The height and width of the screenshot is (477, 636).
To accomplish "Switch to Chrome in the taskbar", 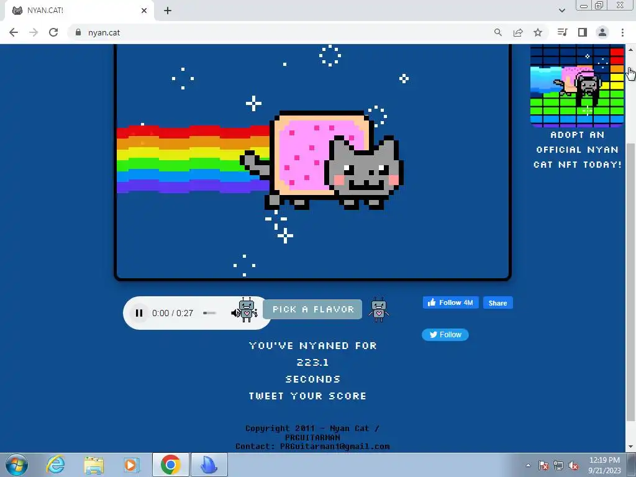I will 170,465.
